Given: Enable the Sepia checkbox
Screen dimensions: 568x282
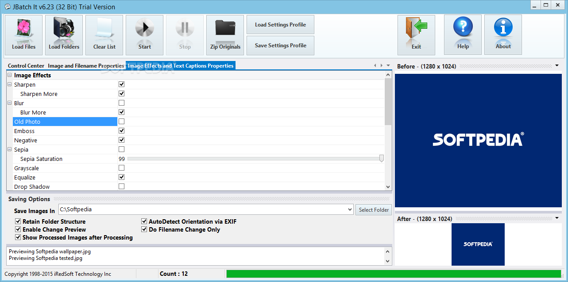Looking at the screenshot, I should [x=121, y=149].
